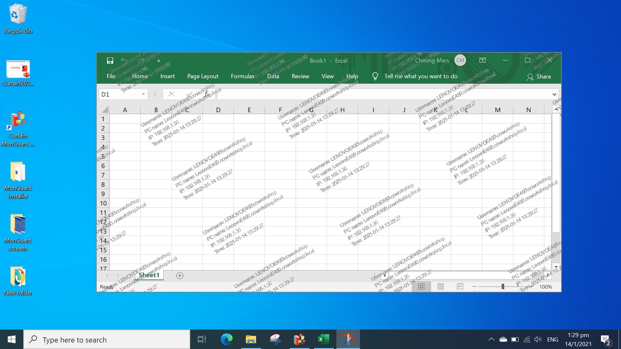The image size is (621, 349).
Task: Click the Share button
Action: pos(539,77)
